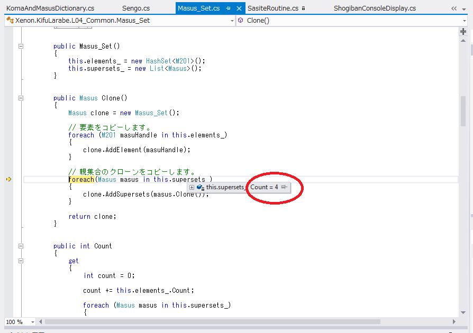Switch to ShogibanConsoleDisplay.cs tab
The height and width of the screenshot is (333, 473).
pos(375,8)
